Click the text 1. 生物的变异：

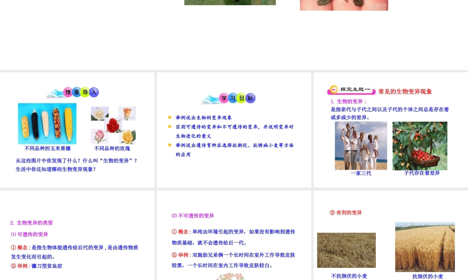(x=348, y=101)
